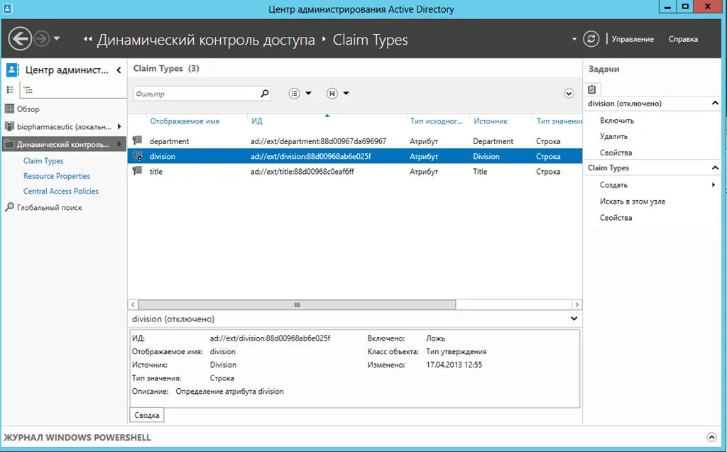Click the Центр администрирования header icon
Viewport: 727px width, 452px height.
click(13, 70)
